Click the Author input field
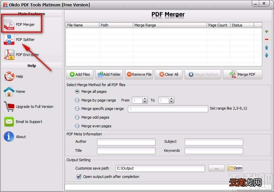Screen dimensions: 274x192 (126, 142)
